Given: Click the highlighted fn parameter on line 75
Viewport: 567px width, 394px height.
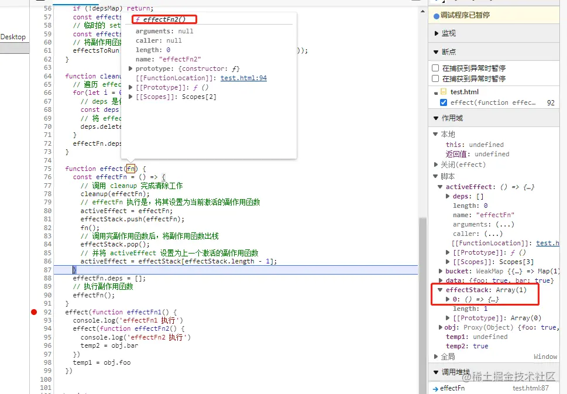Looking at the screenshot, I should click(x=131, y=169).
